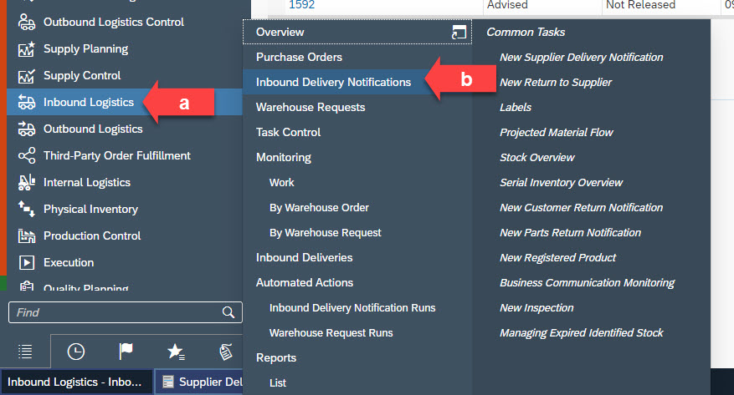This screenshot has width=734, height=395.
Task: Select Inbound Delivery Notifications view
Action: pyautogui.click(x=333, y=82)
